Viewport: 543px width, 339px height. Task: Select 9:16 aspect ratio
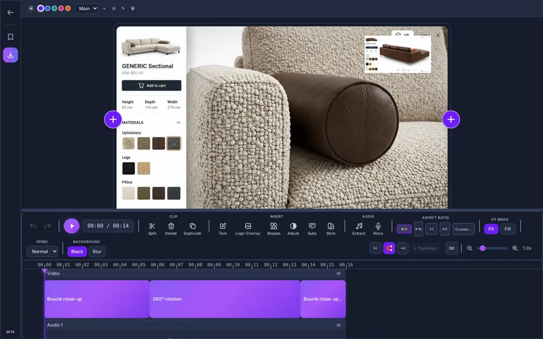pyautogui.click(x=419, y=229)
